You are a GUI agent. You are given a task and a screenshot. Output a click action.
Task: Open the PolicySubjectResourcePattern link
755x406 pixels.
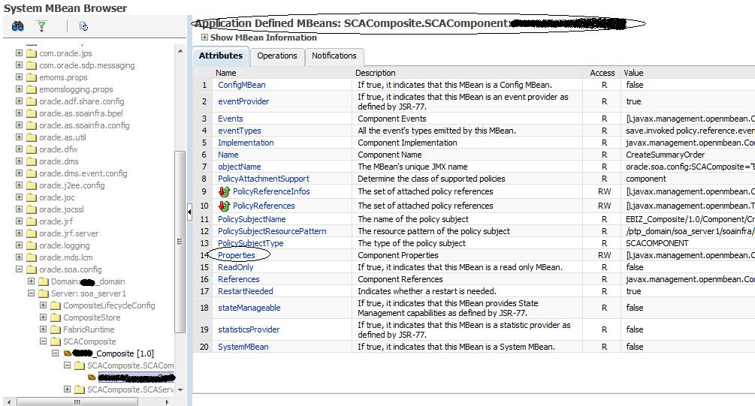[272, 231]
